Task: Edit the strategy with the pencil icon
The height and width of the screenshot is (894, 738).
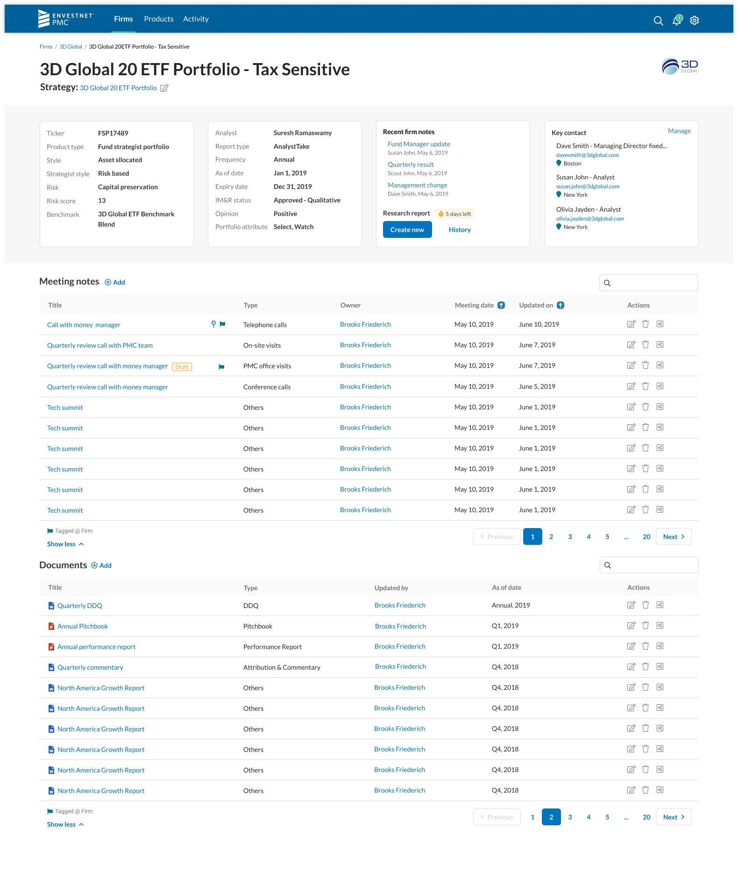Action: [x=164, y=88]
